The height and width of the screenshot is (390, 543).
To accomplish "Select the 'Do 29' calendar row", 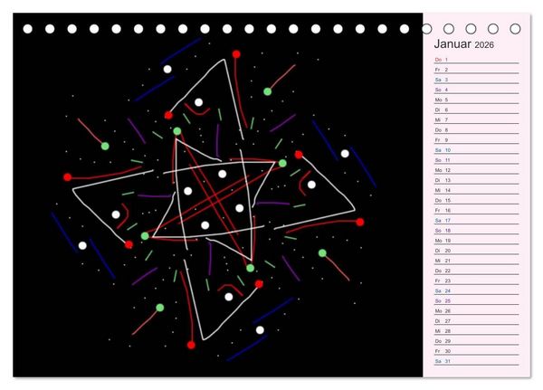I will coord(477,341).
